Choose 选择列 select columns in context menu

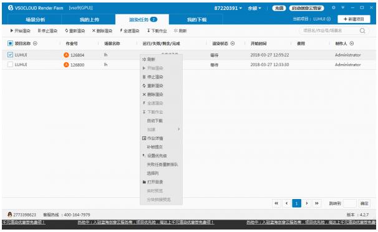tap(161, 173)
